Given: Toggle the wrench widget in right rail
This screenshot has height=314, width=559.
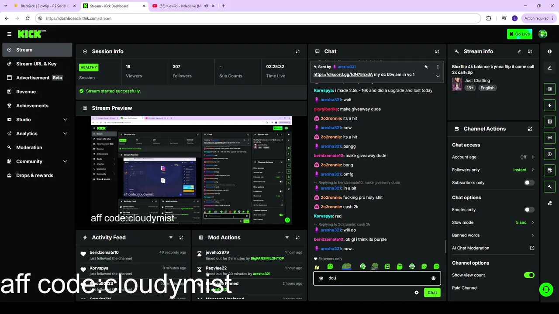Looking at the screenshot, I should click(x=549, y=187).
